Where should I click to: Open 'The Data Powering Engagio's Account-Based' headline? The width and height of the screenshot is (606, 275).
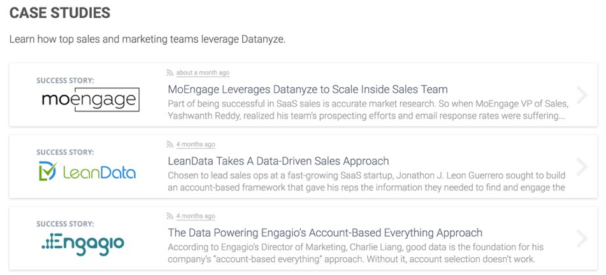[325, 233]
